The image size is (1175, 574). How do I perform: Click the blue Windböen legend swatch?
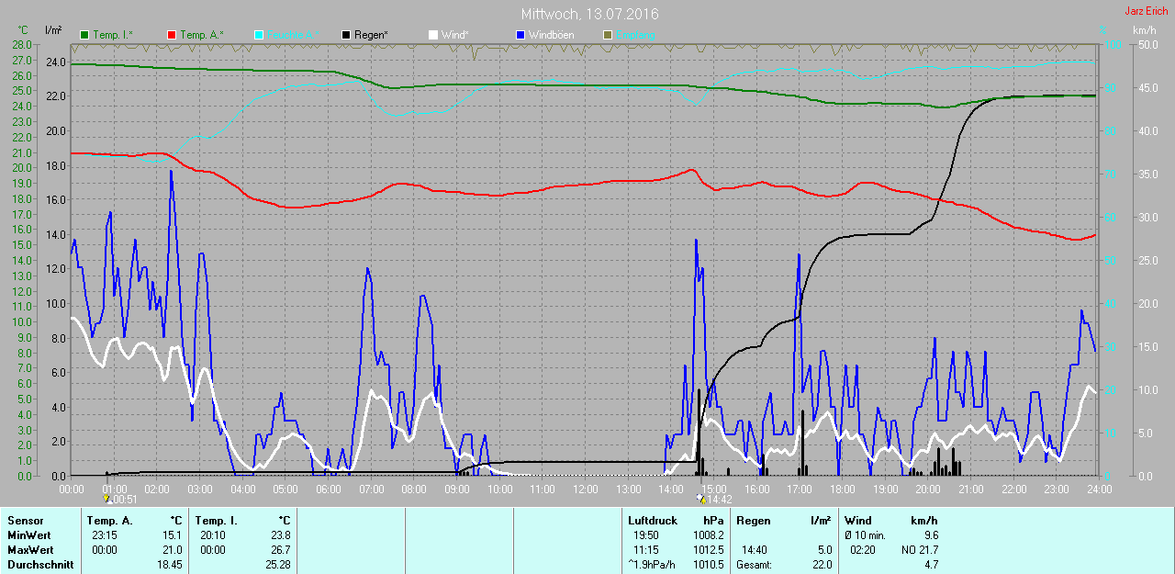(520, 35)
